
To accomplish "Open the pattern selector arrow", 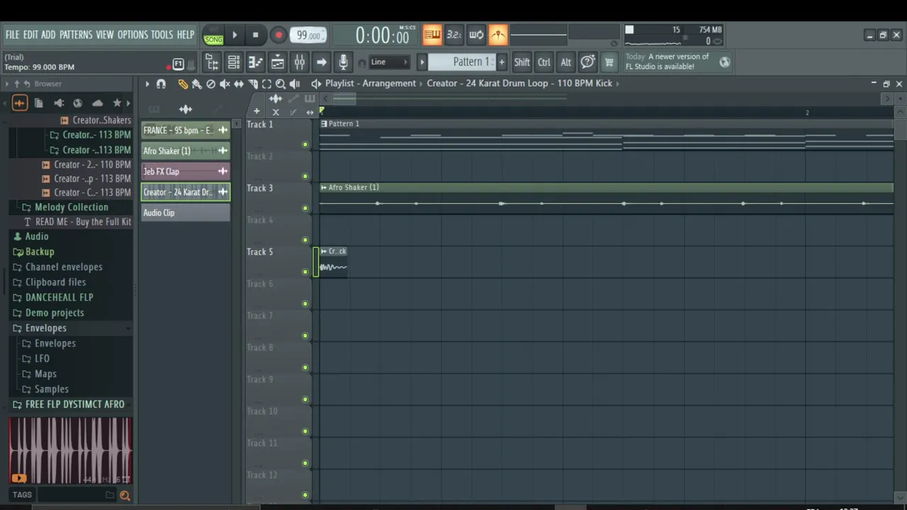I will click(x=422, y=62).
